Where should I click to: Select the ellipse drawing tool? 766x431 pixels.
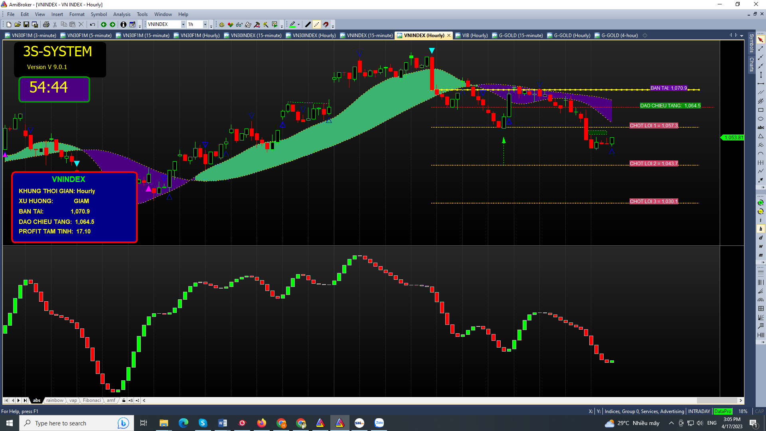pos(760,119)
